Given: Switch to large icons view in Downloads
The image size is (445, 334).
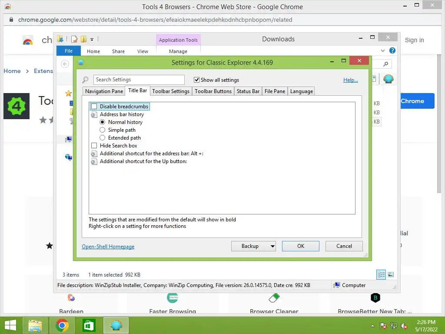Looking at the screenshot, I should pos(391,274).
